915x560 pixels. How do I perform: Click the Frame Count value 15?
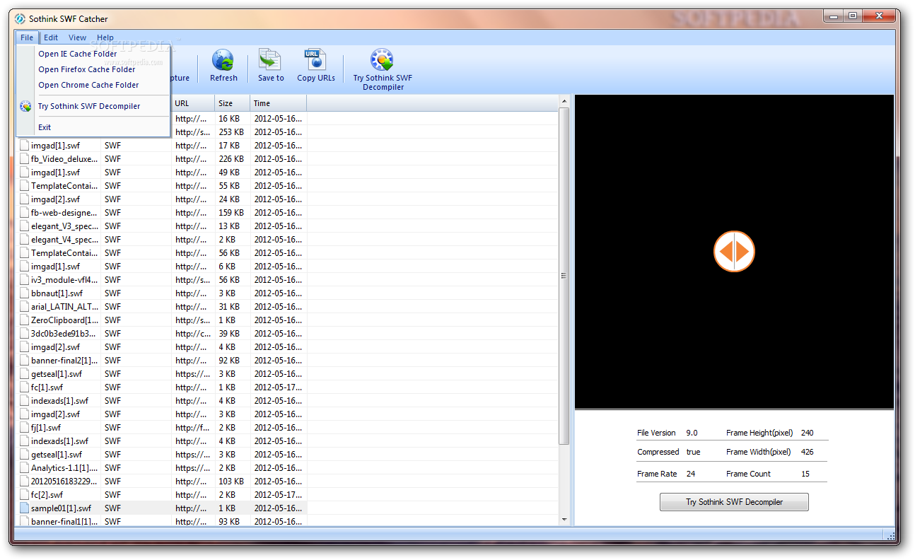pos(805,474)
